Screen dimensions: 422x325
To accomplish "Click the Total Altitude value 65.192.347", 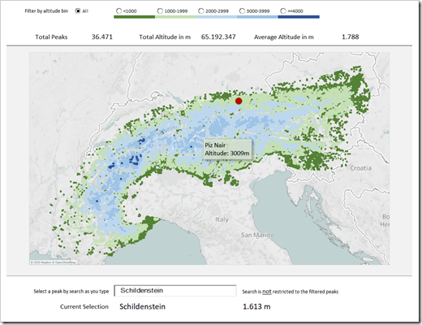I will tap(218, 37).
